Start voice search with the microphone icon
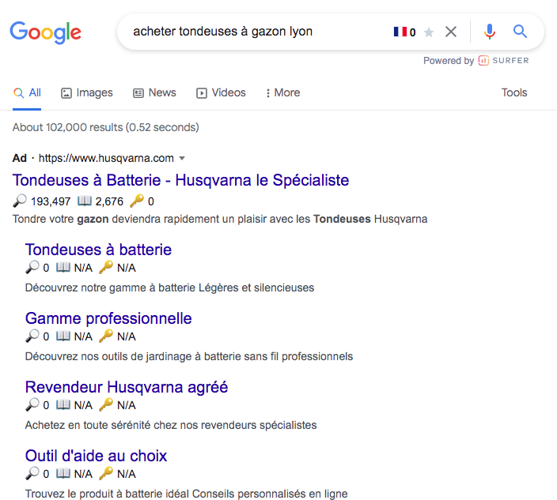 point(490,32)
